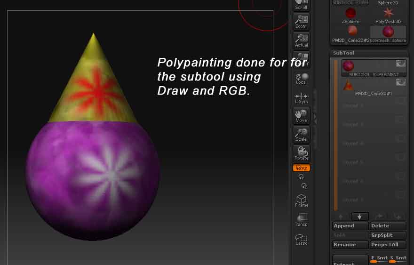This screenshot has width=414, height=265.
Task: Adjust the S Smt slider
Action: (x=398, y=259)
